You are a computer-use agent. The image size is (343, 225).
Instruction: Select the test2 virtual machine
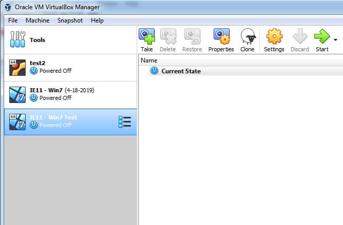click(x=70, y=68)
